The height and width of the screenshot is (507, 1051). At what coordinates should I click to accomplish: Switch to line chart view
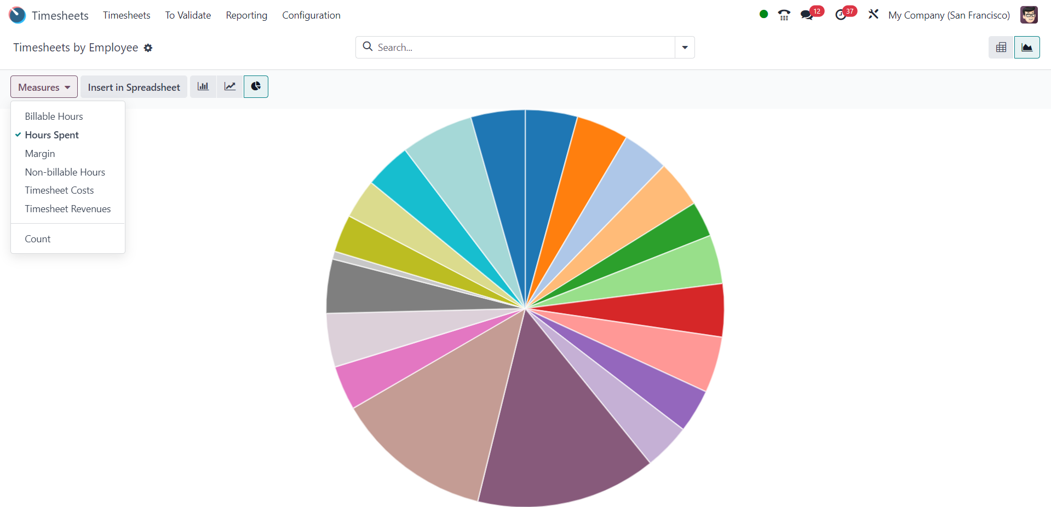230,87
